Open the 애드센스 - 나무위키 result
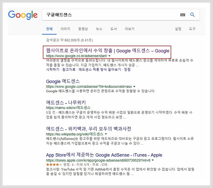Viewport: 213px width, 188px height. point(66,102)
